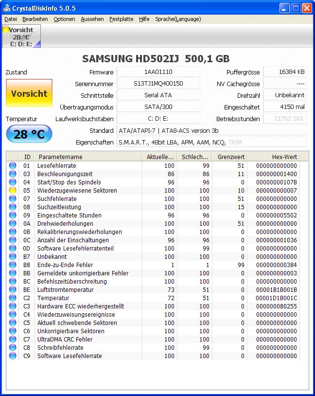Click status icon for Wiederzuweisungsereignisse row
This screenshot has width=315, height=396.
pos(13,314)
